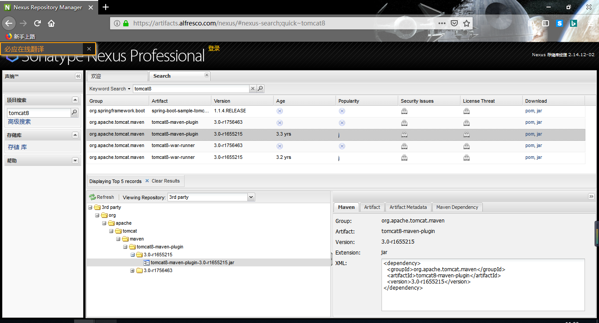Click the blue S extension icon
599x323 pixels.
[x=560, y=23]
